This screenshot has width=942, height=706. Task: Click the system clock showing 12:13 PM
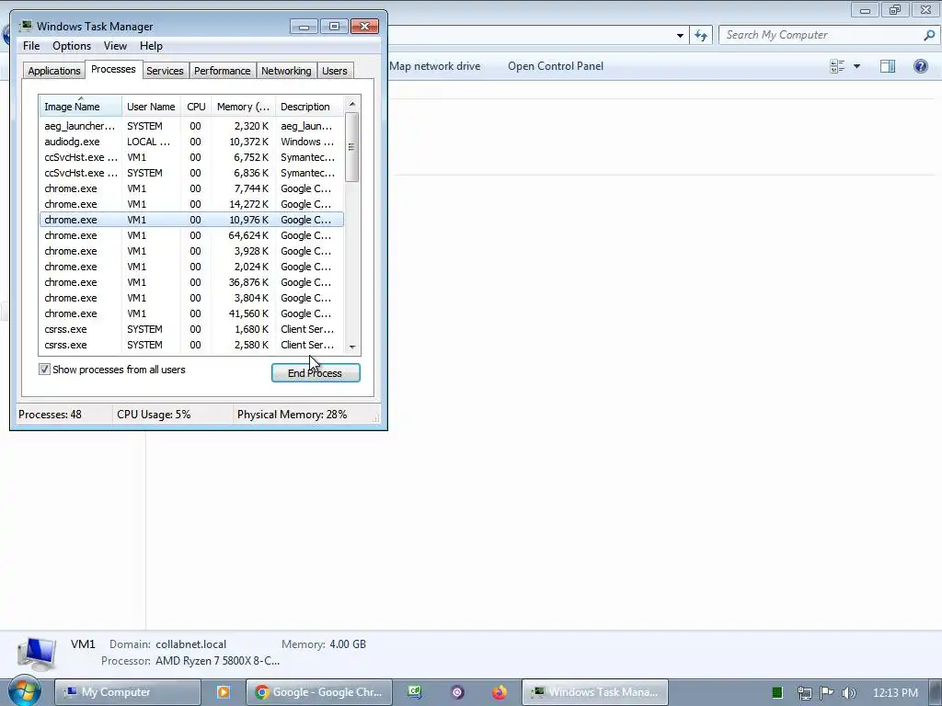895,693
